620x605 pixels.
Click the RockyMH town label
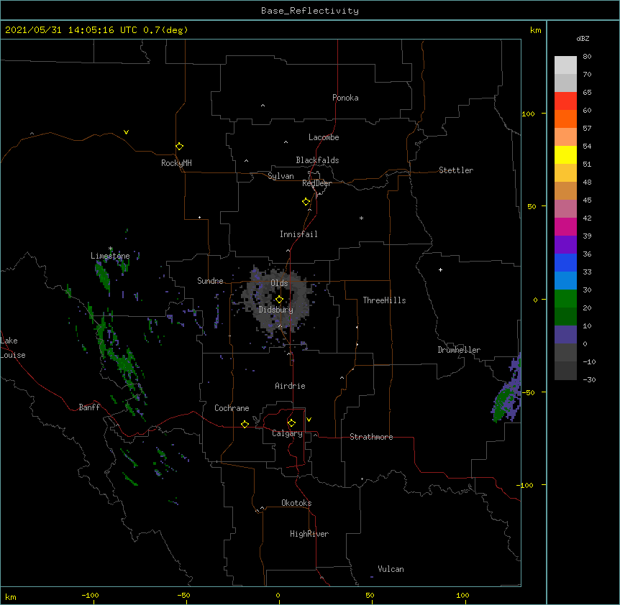176,163
